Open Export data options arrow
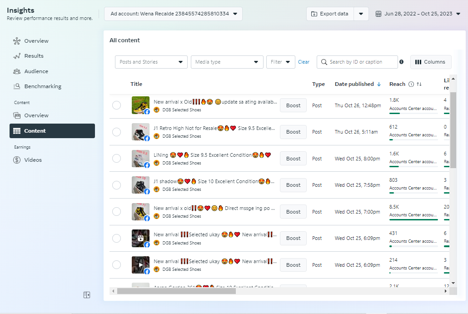 (x=361, y=14)
